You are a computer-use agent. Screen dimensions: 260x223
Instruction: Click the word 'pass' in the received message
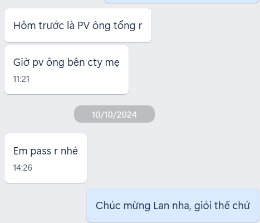click(x=41, y=151)
